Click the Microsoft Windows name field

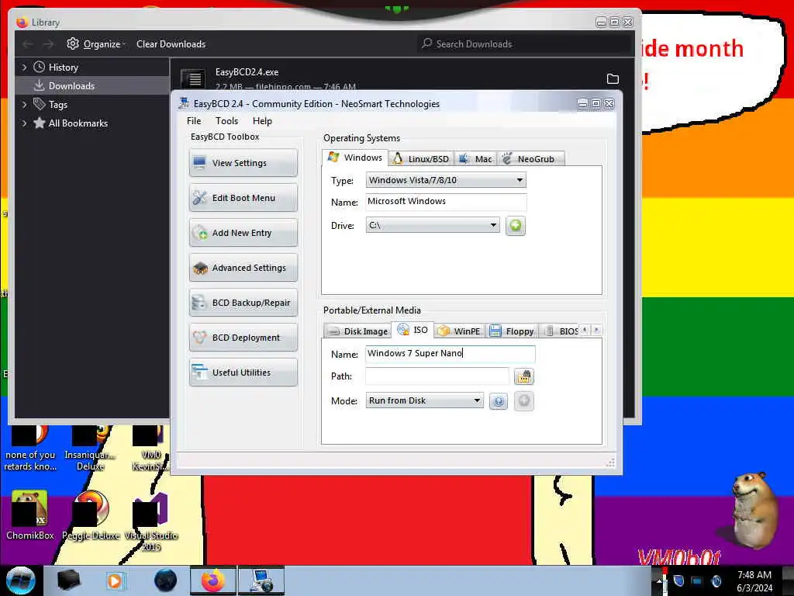[446, 201]
